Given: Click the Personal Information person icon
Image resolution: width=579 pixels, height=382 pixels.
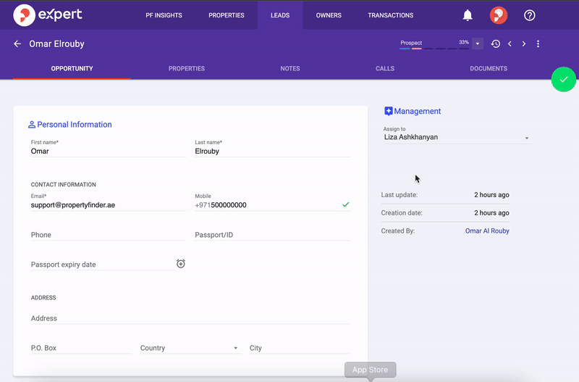Looking at the screenshot, I should [32, 125].
